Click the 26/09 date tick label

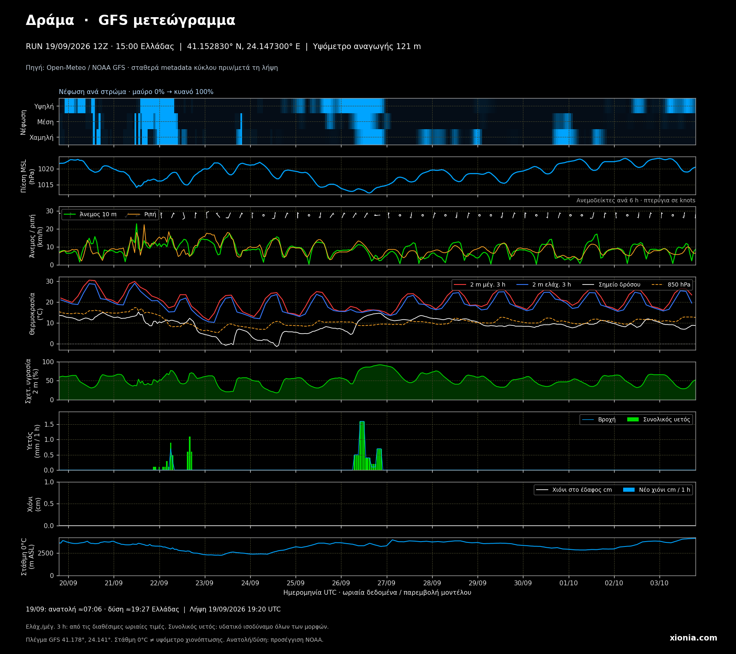click(341, 583)
